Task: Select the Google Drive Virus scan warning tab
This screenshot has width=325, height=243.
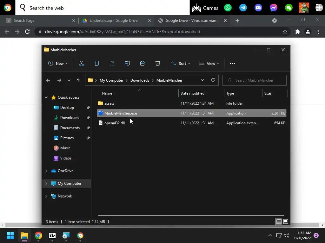Action: [x=192, y=21]
